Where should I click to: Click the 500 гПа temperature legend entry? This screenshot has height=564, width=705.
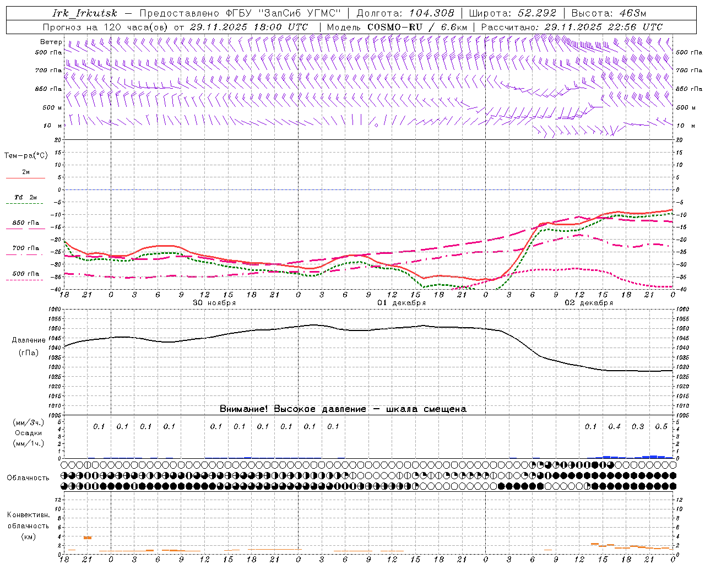25,274
